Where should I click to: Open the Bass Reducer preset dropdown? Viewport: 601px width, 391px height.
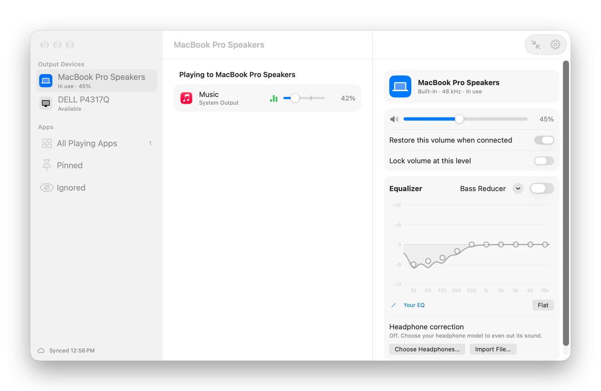[x=518, y=188]
